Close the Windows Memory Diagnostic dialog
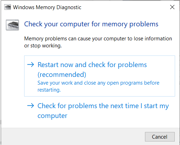 coord(172,7)
